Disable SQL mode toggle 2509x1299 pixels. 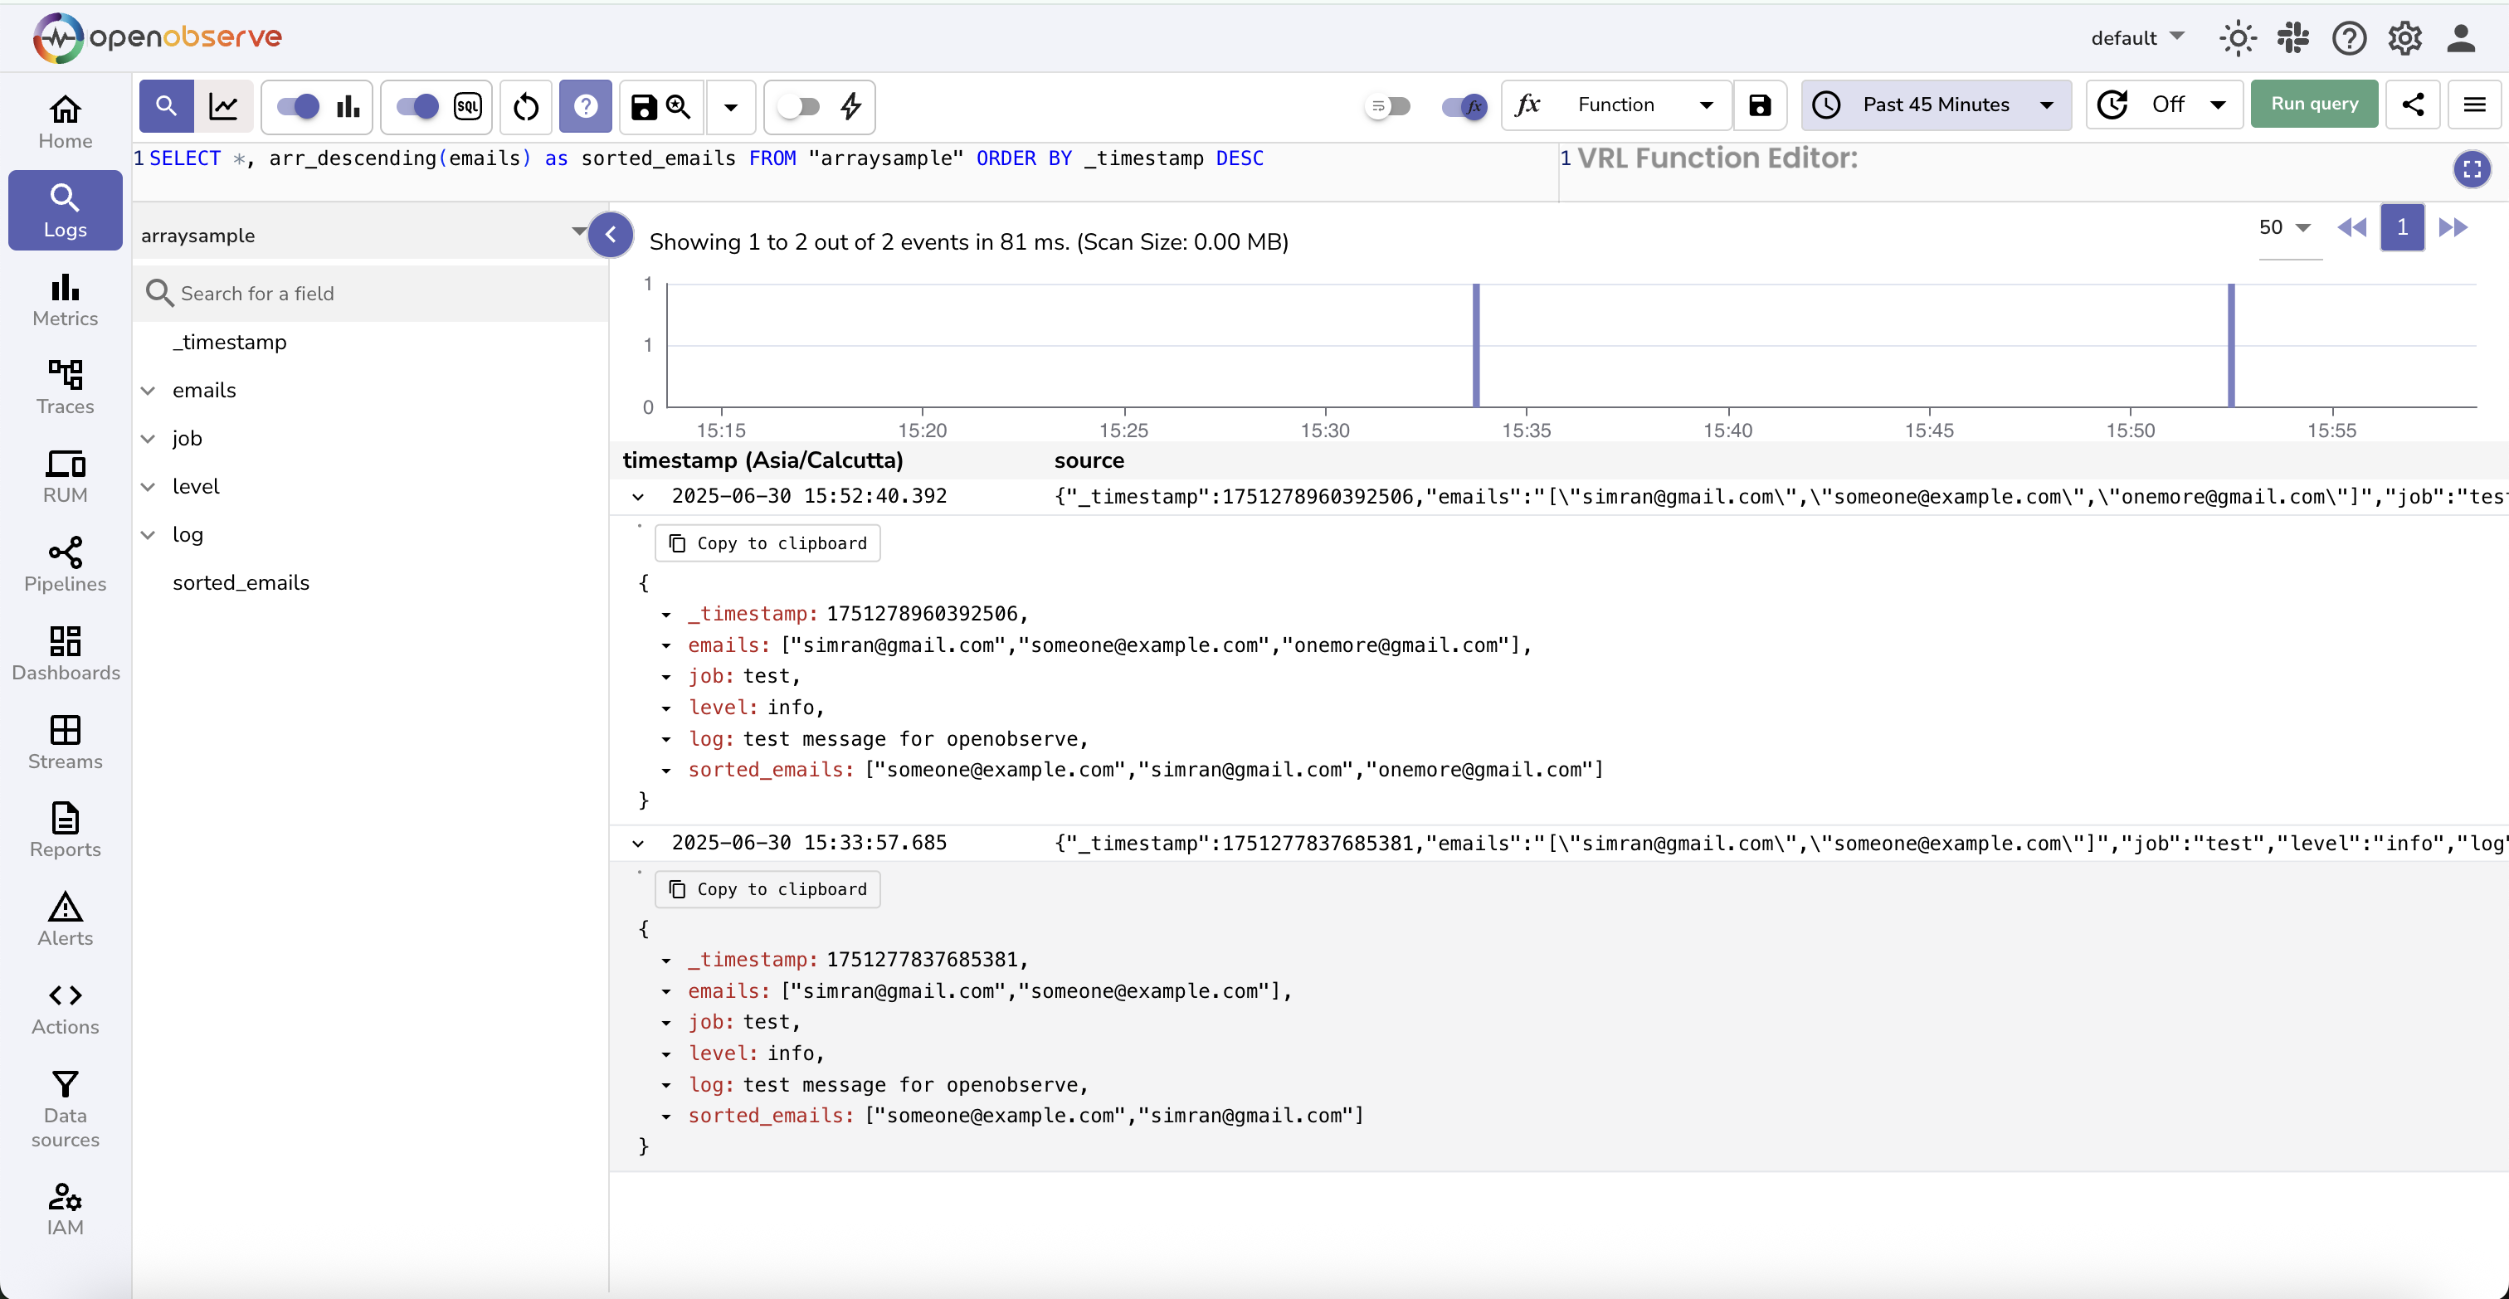[418, 106]
